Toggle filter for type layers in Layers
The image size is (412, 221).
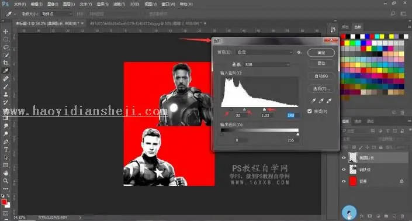[387, 131]
